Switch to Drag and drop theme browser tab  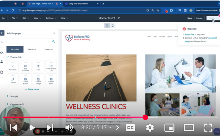point(82,4)
